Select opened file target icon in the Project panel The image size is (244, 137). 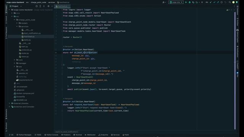[37, 6]
